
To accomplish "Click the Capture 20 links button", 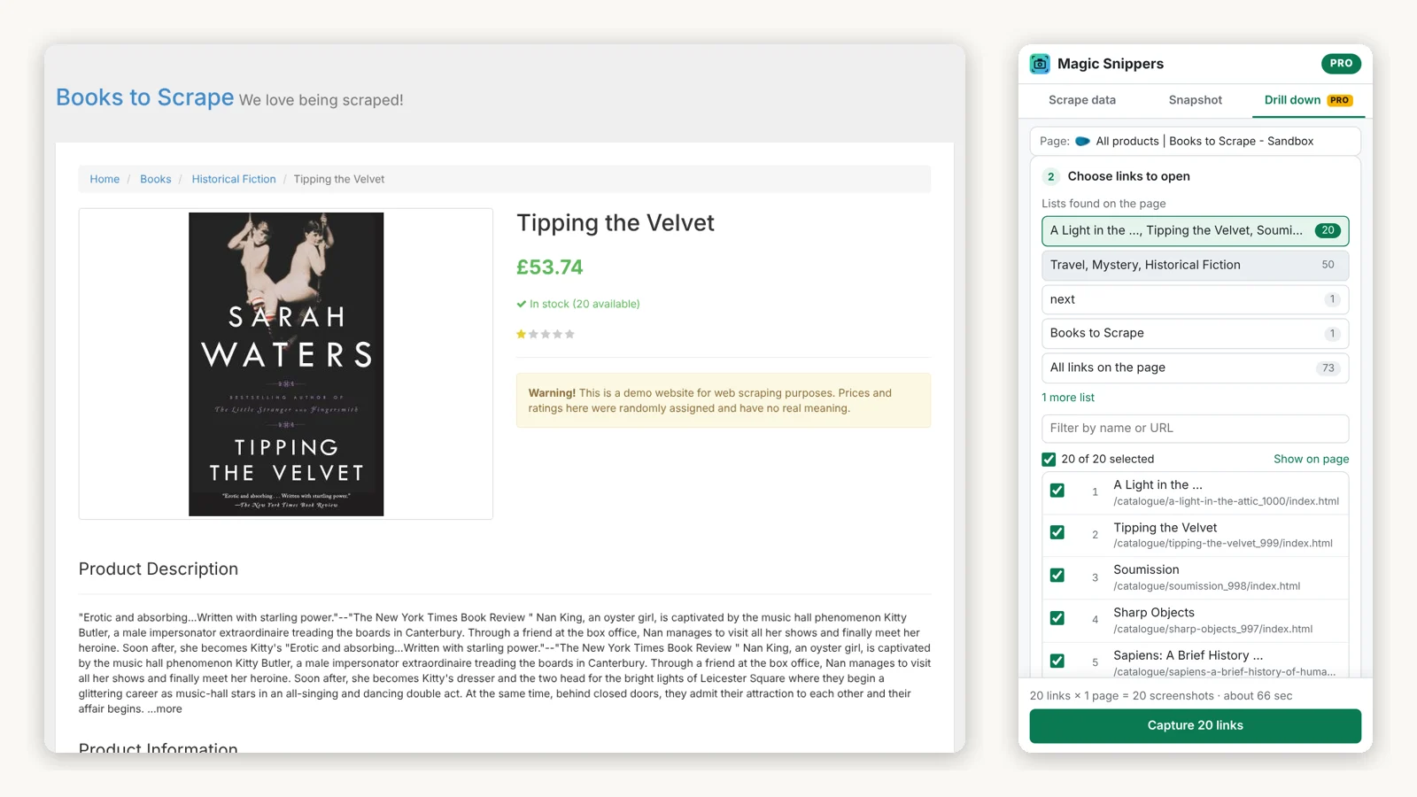I will [1196, 725].
